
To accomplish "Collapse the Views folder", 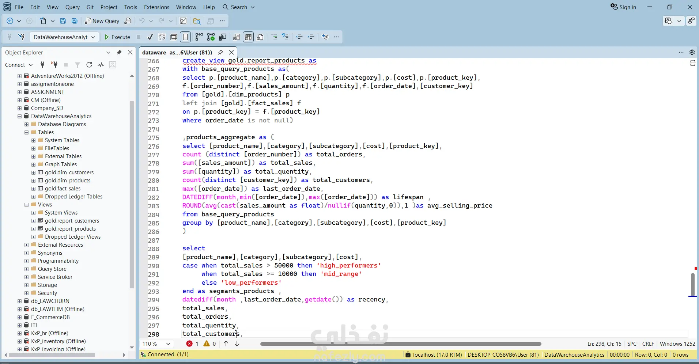I will [26, 205].
